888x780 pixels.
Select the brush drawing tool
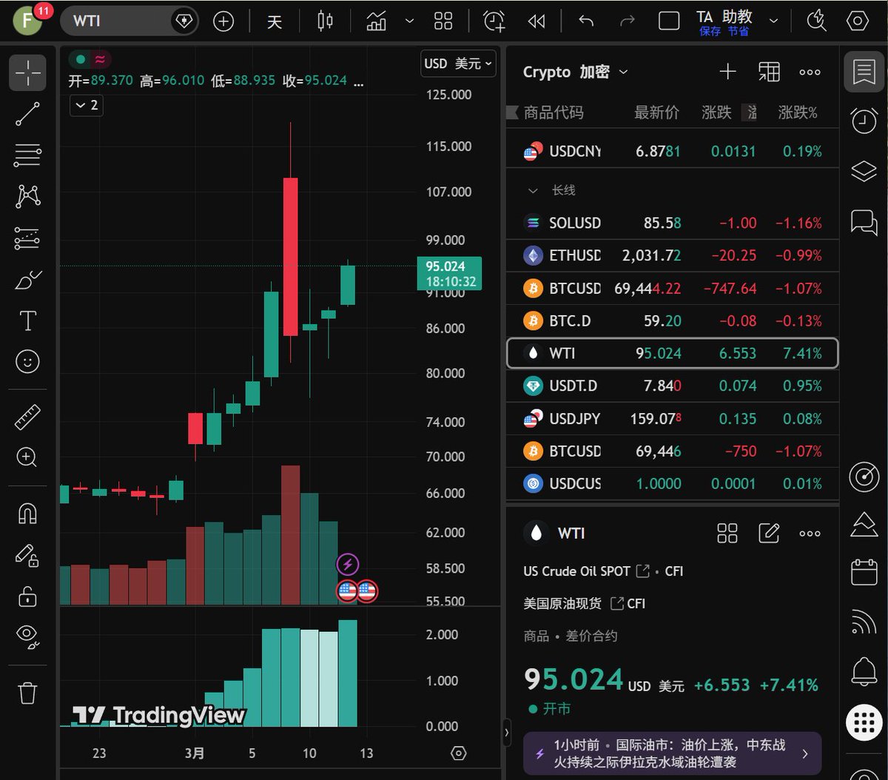[27, 280]
